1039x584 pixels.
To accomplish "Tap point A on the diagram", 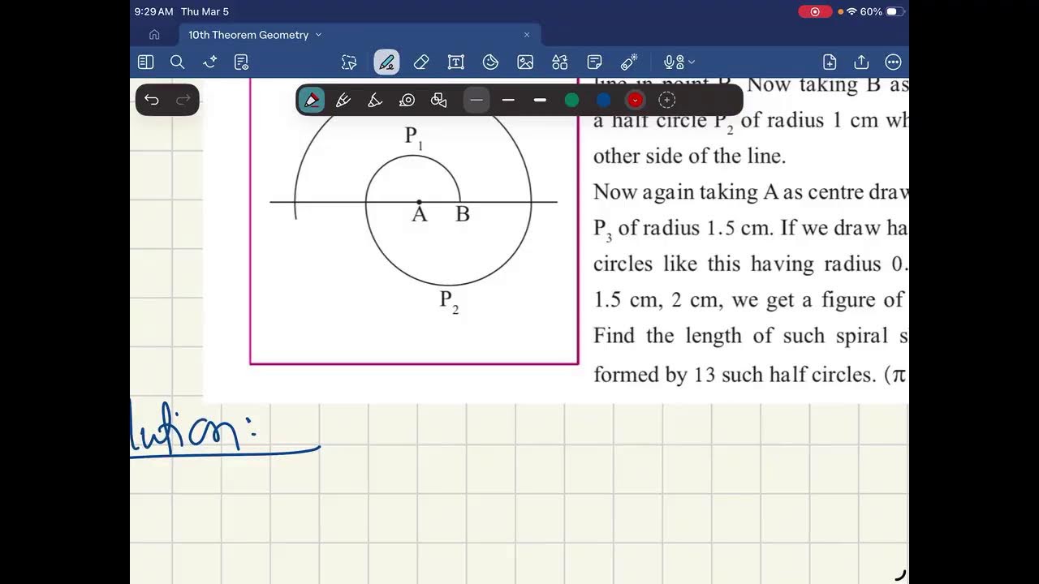I will click(x=419, y=202).
